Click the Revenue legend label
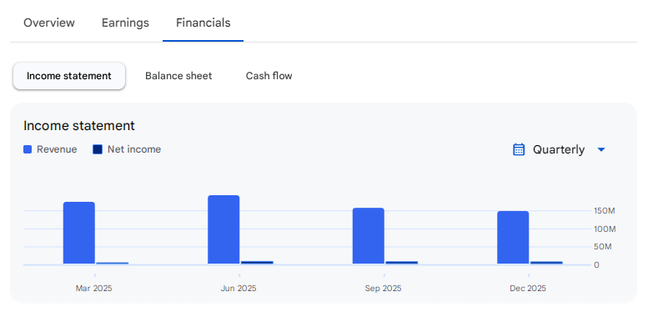This screenshot has width=648, height=312. pyautogui.click(x=57, y=149)
